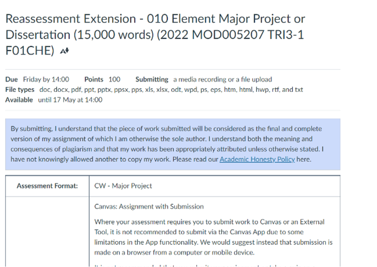Click the empty left cell below Assessment Format

[47, 230]
